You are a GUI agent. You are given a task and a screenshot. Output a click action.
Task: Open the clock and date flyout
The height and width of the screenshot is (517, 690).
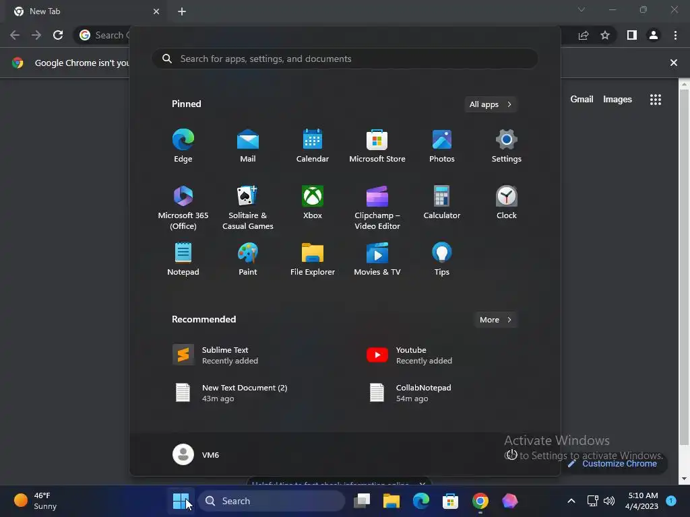[641, 501]
